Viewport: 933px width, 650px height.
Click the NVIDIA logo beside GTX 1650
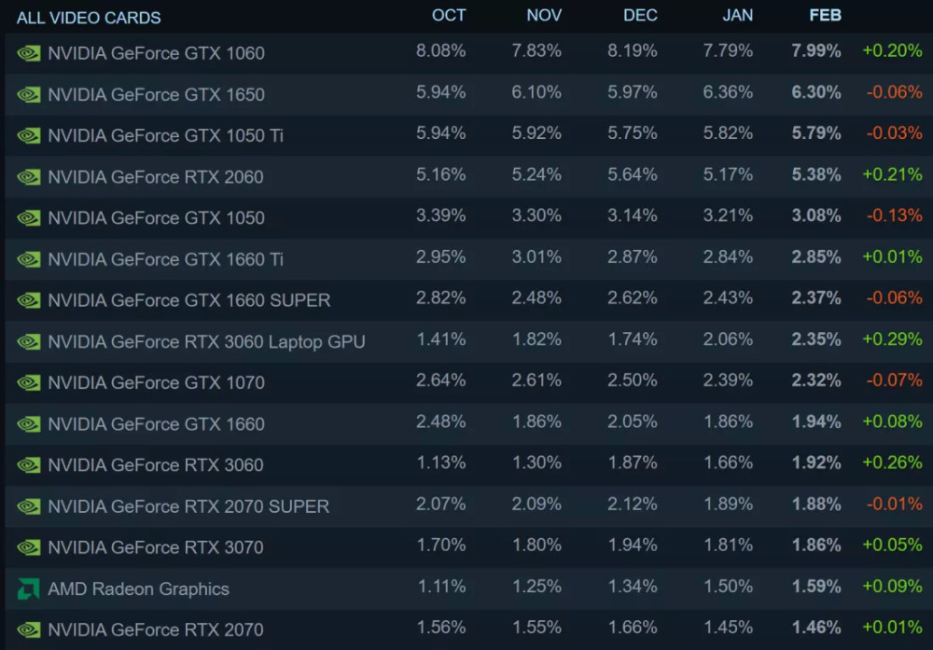point(28,94)
